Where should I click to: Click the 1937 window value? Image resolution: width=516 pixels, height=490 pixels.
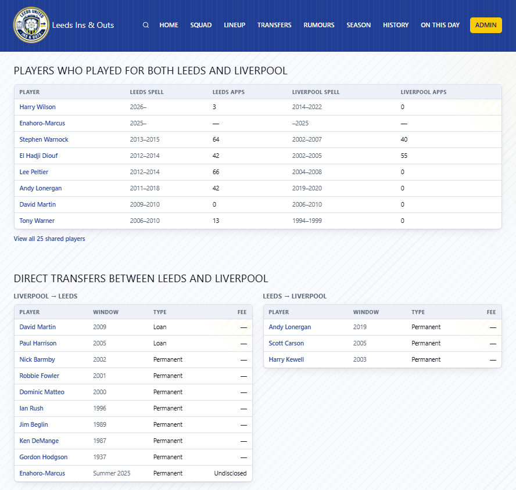click(100, 457)
